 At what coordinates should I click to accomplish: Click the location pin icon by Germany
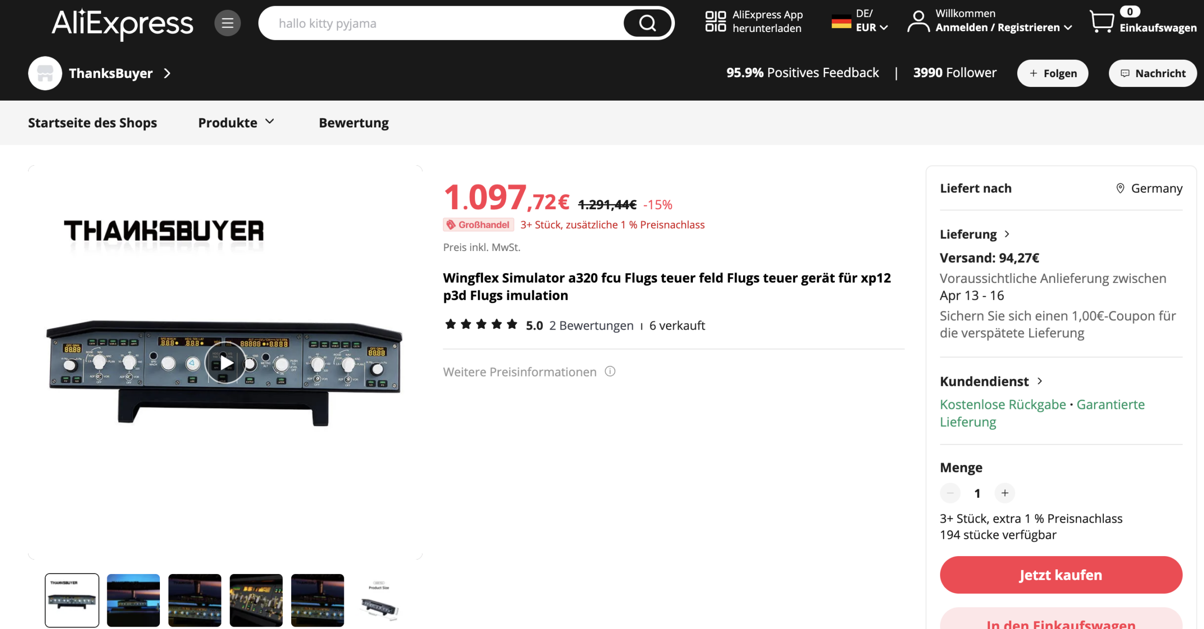point(1120,188)
